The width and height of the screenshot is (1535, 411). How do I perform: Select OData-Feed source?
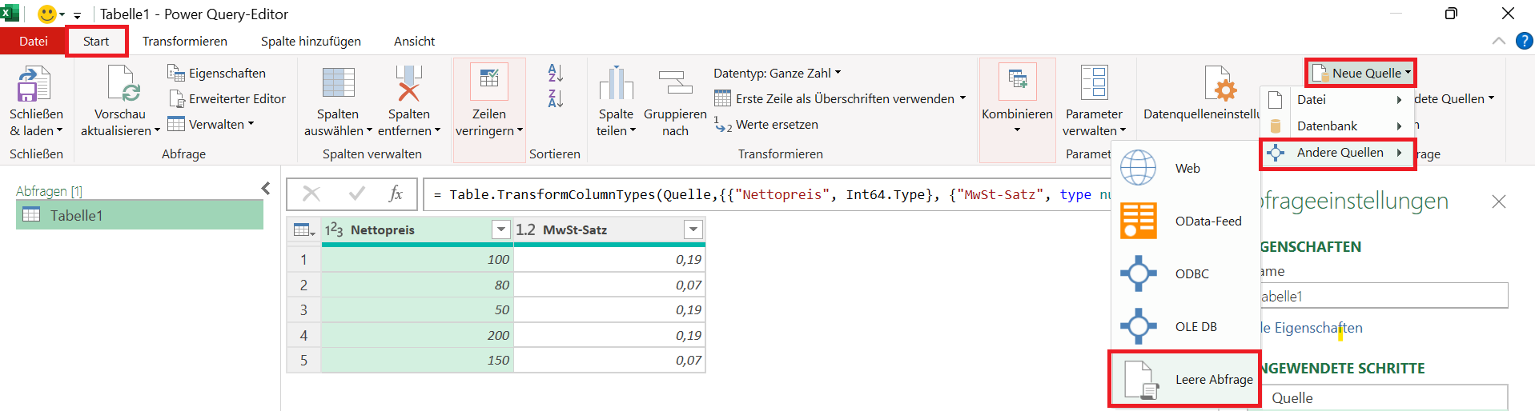coord(1185,221)
